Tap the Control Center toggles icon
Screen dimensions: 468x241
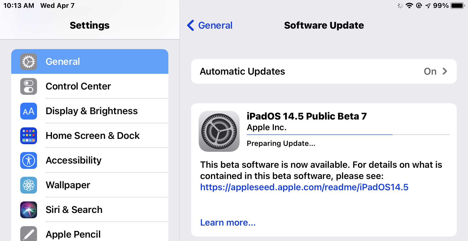(x=29, y=86)
